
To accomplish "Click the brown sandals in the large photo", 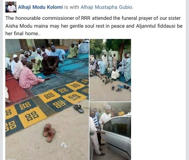I will point(49,133).
